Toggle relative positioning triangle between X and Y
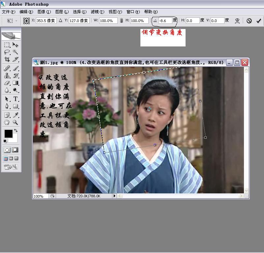This screenshot has height=253, width=264. (x=60, y=20)
